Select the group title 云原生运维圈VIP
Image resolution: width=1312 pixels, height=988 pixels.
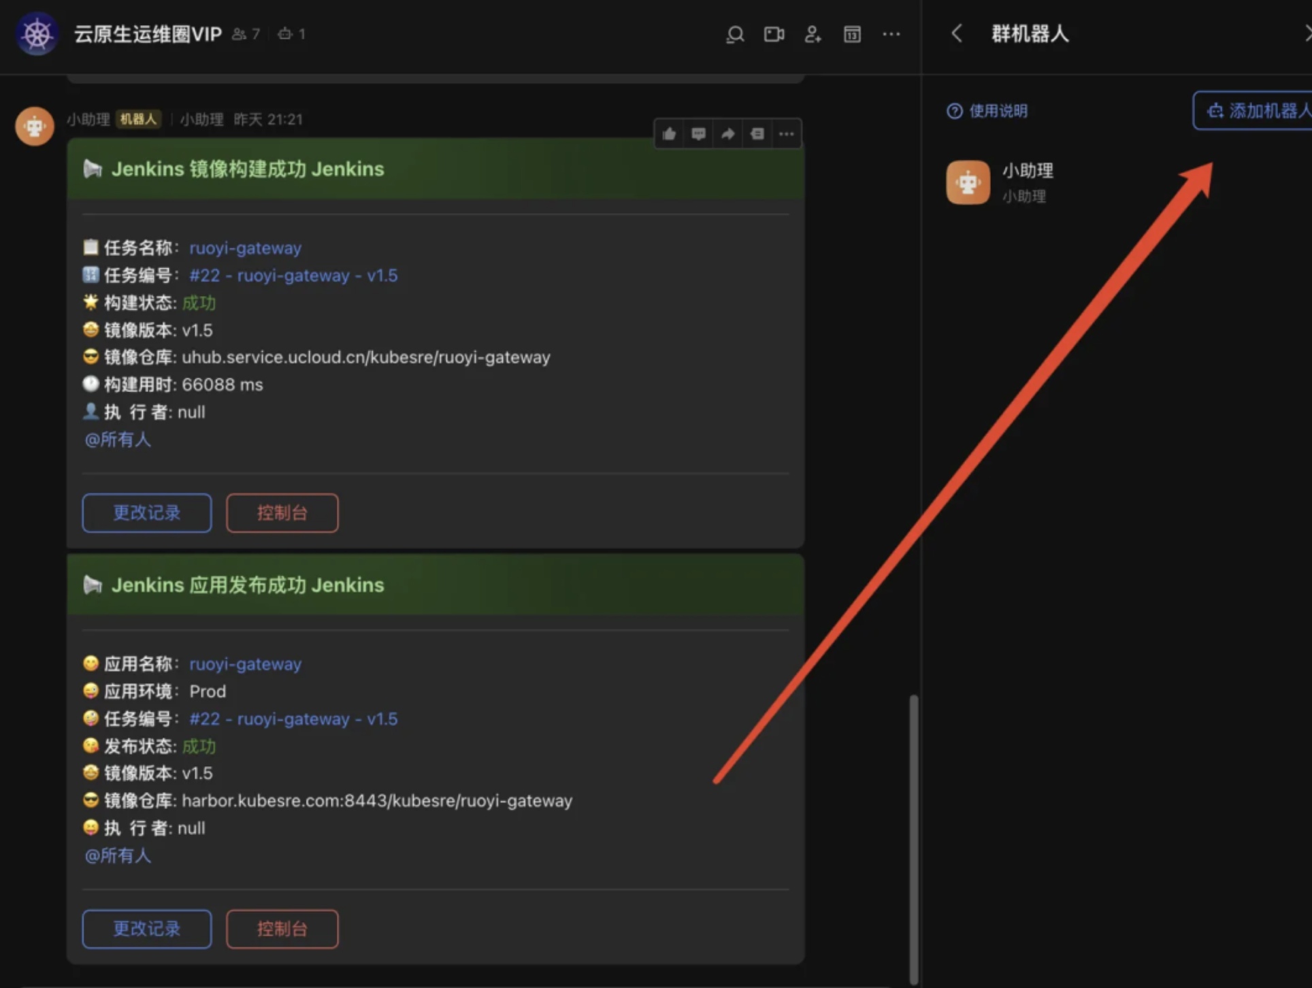(148, 34)
